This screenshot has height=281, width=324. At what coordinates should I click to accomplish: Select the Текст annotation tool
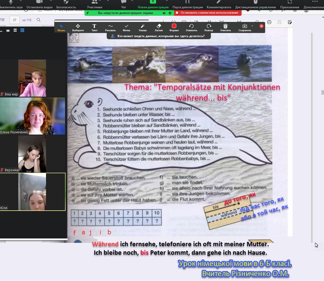[x=94, y=27]
